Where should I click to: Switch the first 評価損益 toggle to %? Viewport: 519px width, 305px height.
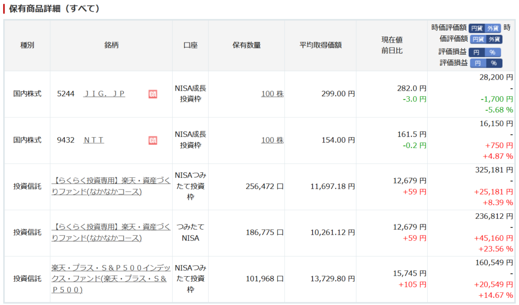(x=493, y=52)
